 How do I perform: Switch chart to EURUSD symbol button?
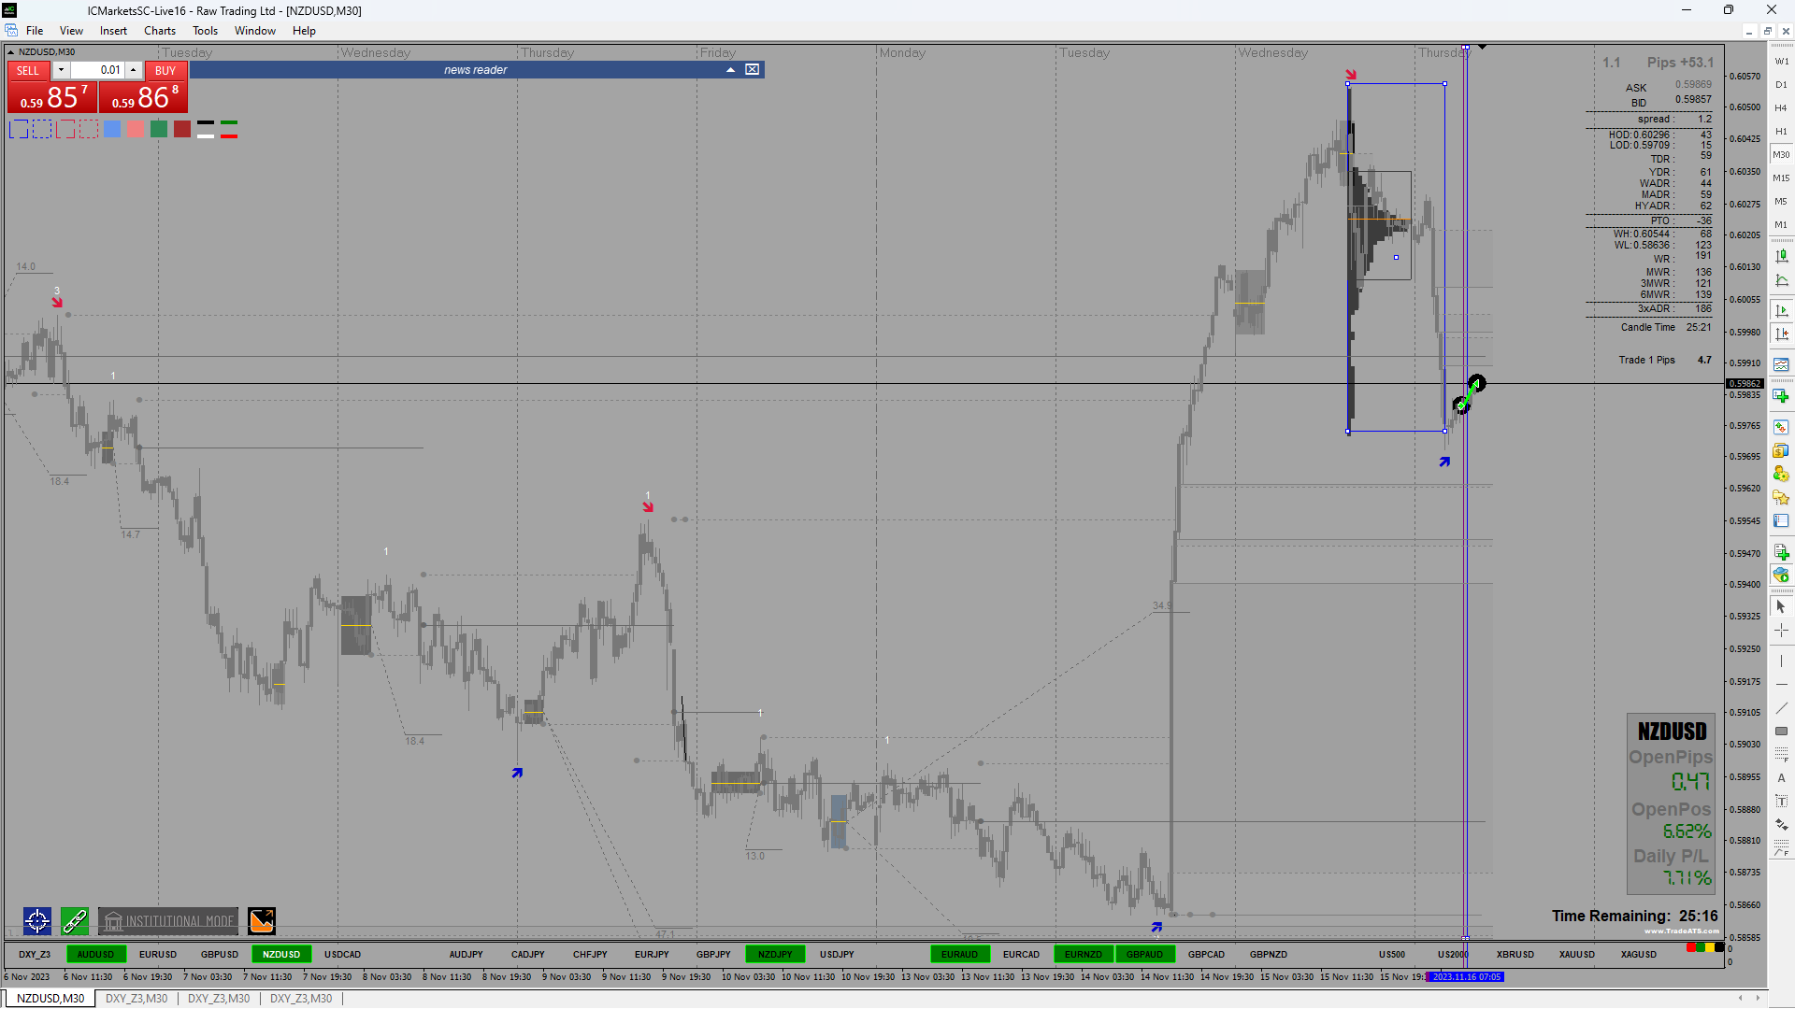tap(157, 954)
